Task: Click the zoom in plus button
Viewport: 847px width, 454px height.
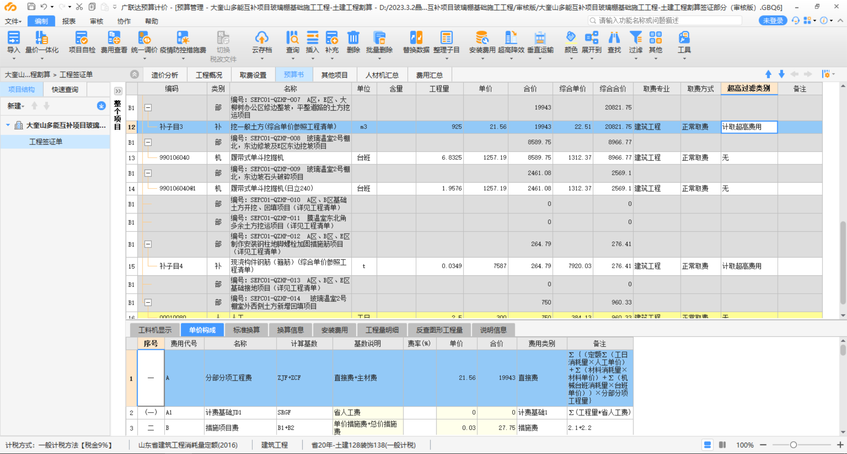Action: pyautogui.click(x=840, y=445)
